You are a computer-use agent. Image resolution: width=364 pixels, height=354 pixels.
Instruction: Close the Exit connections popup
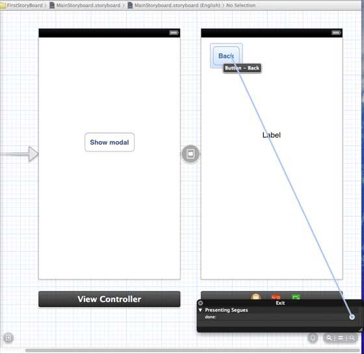click(201, 303)
